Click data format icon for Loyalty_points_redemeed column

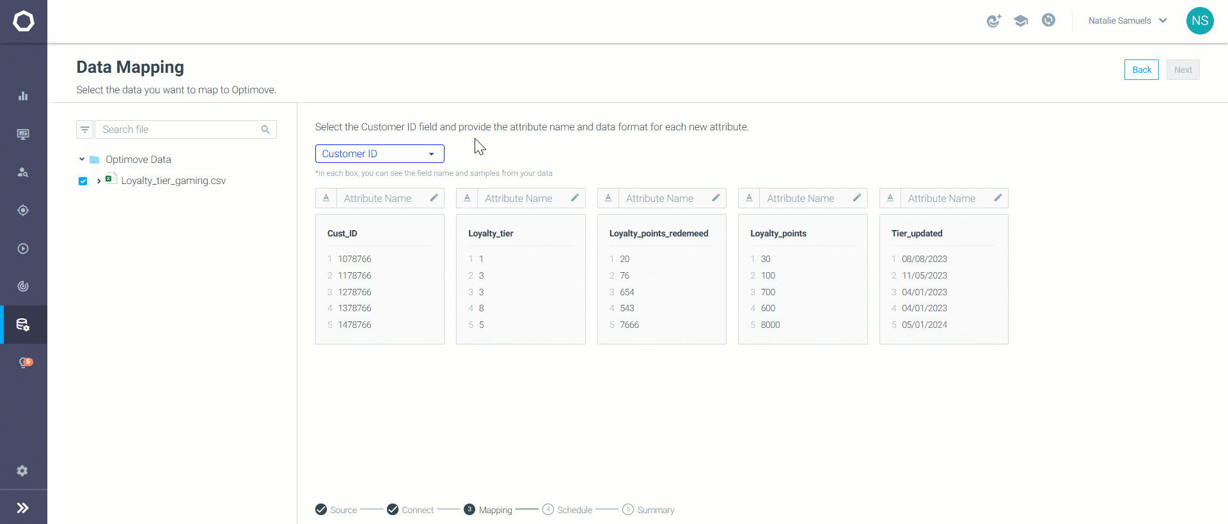point(608,198)
